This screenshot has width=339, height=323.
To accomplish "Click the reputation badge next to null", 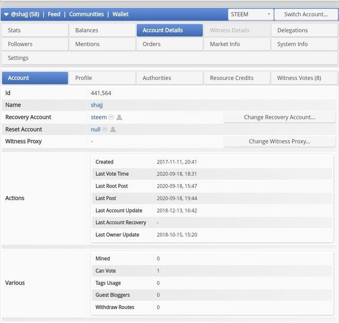I will [x=105, y=129].
